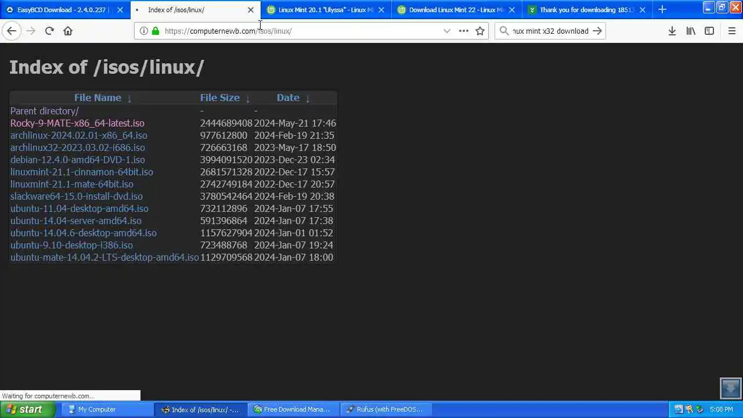Download ubuntu-mate-14.04.2-LTS-desktop-amd64.iso
Screen dimensions: 743x418
(x=104, y=257)
